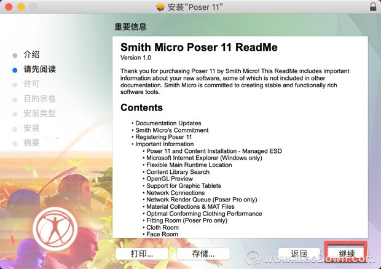The image size is (381, 269).
Task: Select the 摘要 step in sidebar
Action: (31, 142)
